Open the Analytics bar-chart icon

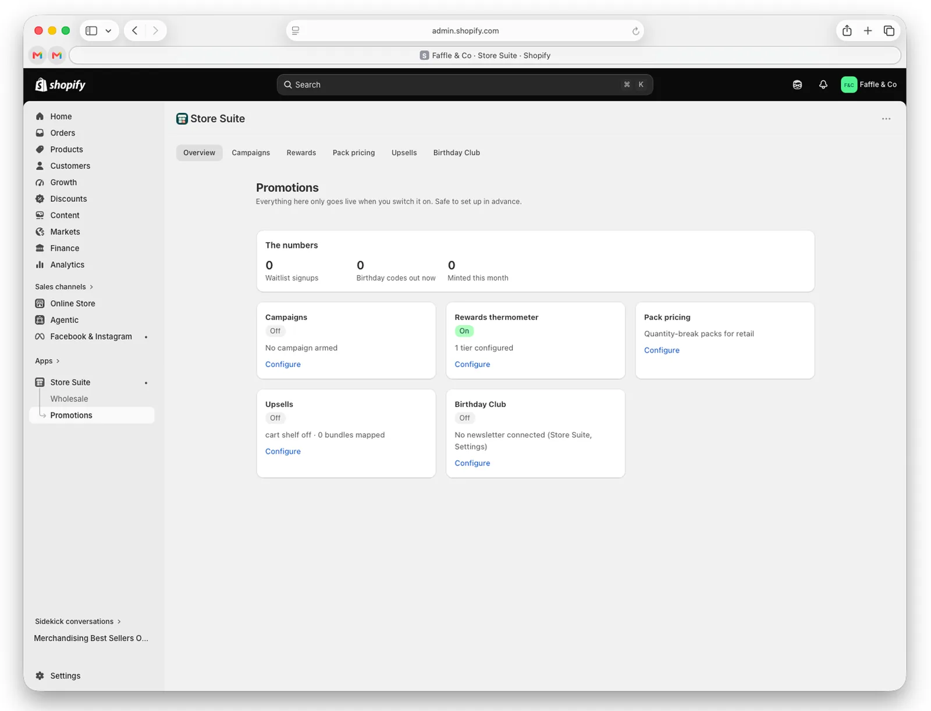click(x=40, y=265)
